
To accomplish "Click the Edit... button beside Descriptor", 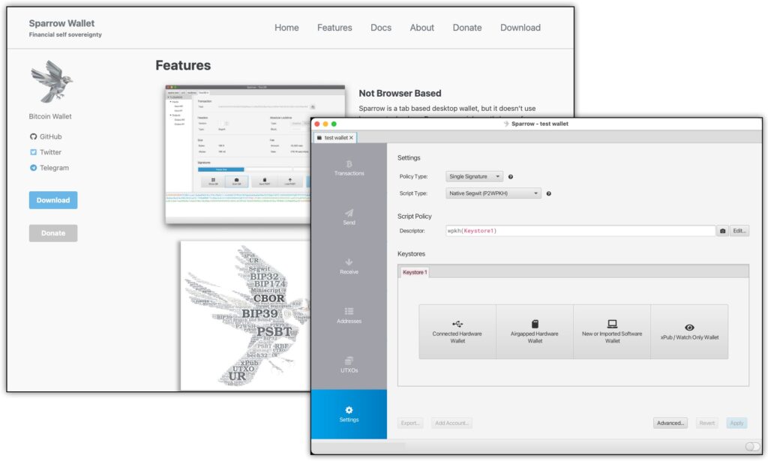I will coord(739,231).
